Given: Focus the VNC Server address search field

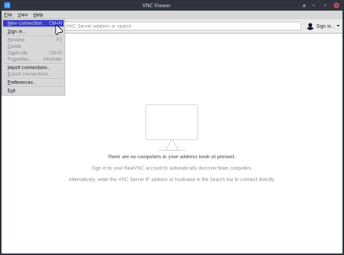Looking at the screenshot, I should click(183, 26).
